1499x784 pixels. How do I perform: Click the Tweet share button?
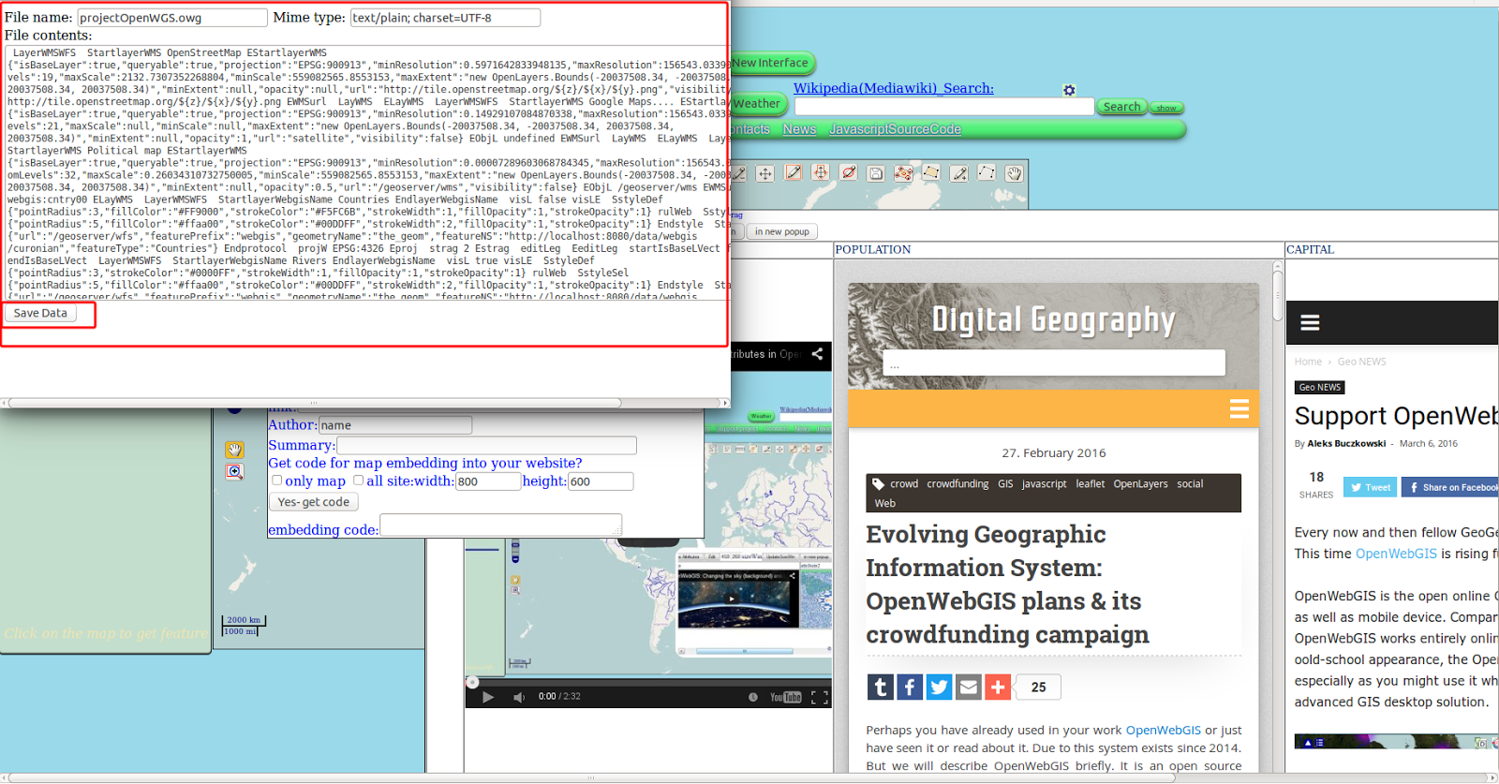(1370, 487)
